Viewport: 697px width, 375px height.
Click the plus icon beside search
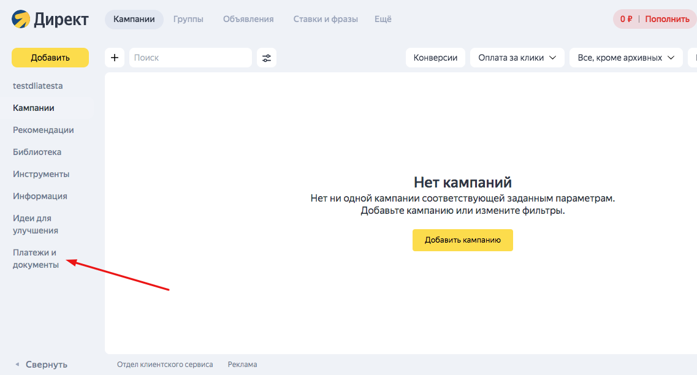pos(115,58)
